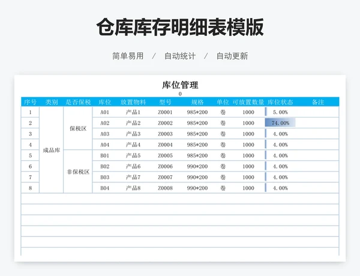Click the 可放置数量 column header
Image resolution: width=360 pixels, height=276 pixels.
[x=248, y=102]
